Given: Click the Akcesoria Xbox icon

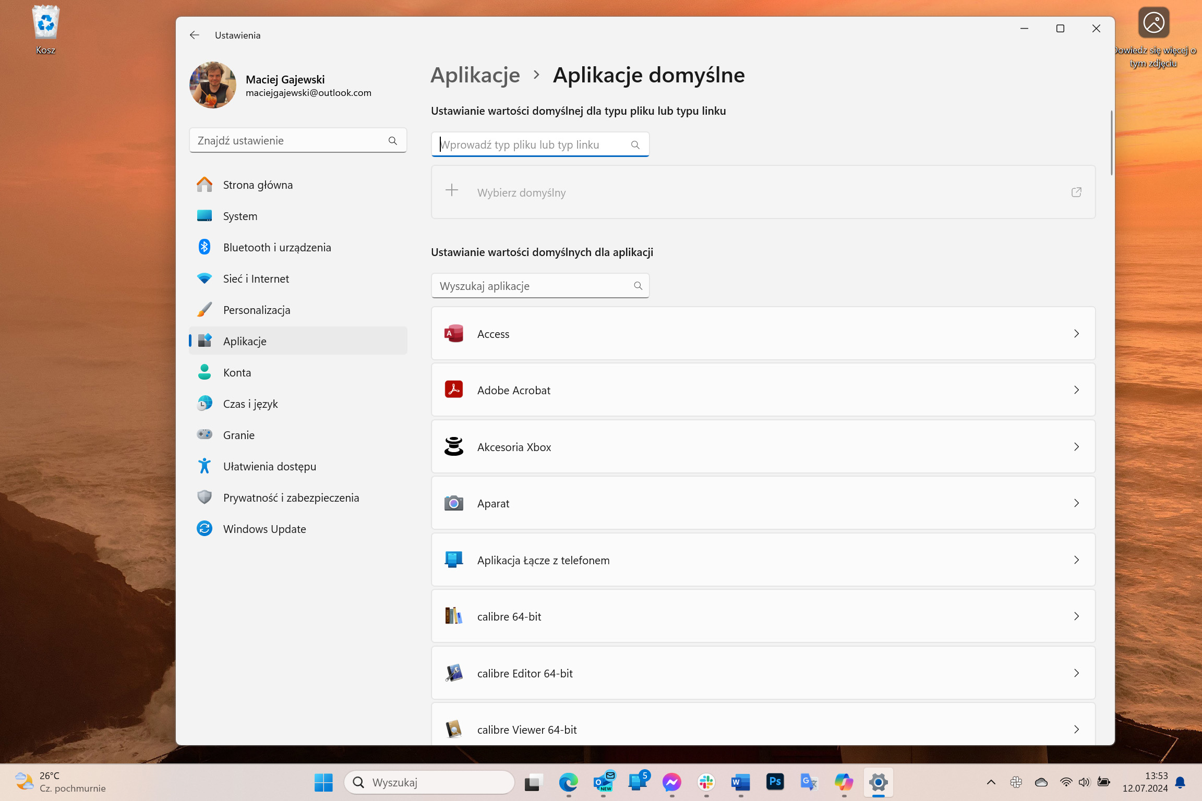Looking at the screenshot, I should (454, 446).
